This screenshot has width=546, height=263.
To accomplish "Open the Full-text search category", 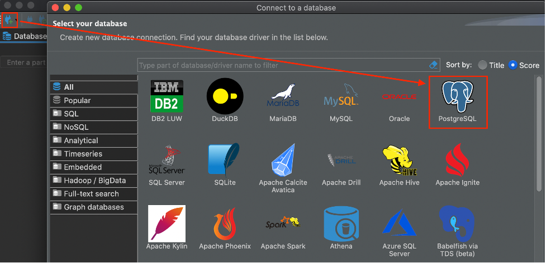I will click(94, 193).
